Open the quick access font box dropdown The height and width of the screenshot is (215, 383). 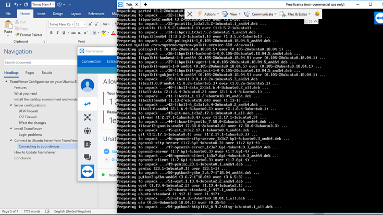point(53,4)
